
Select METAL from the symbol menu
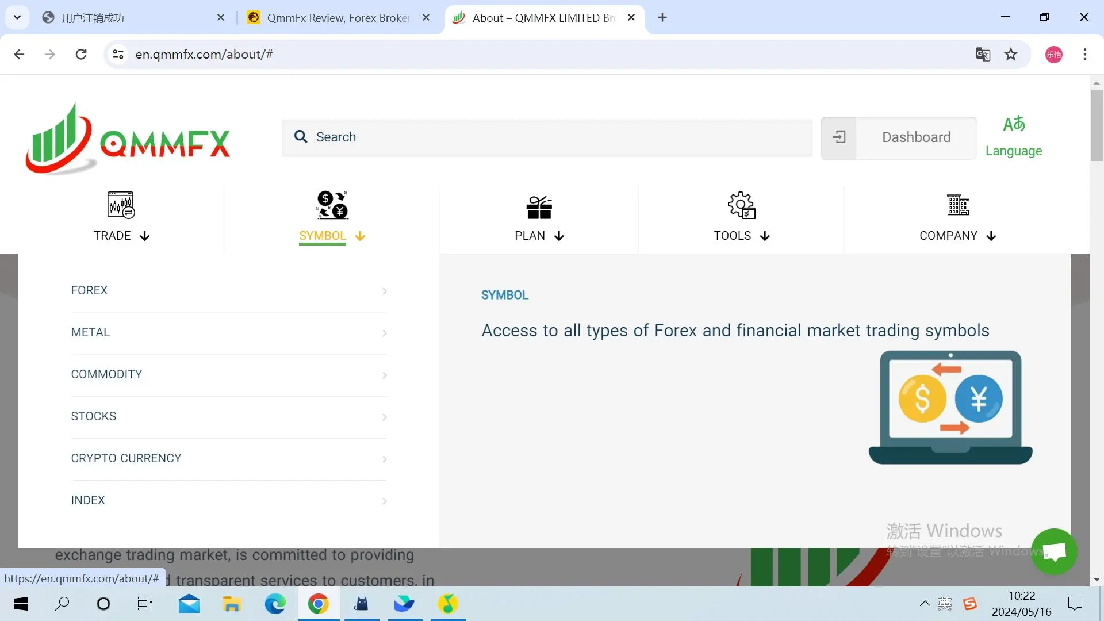[x=90, y=332]
